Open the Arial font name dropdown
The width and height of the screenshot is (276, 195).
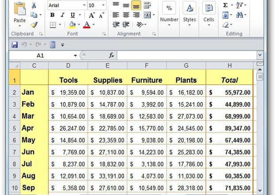tap(84, 5)
